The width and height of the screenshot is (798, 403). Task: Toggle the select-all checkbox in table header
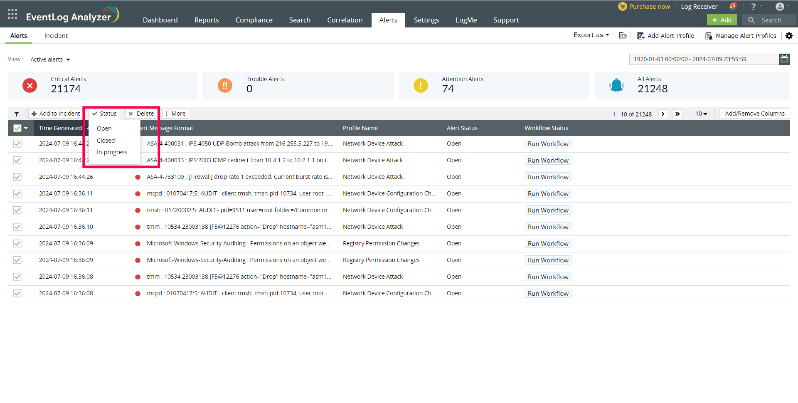pos(17,128)
